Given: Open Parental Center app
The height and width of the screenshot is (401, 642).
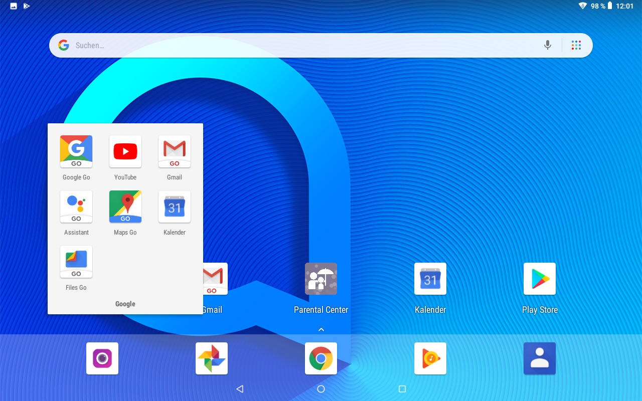Looking at the screenshot, I should coord(321,279).
